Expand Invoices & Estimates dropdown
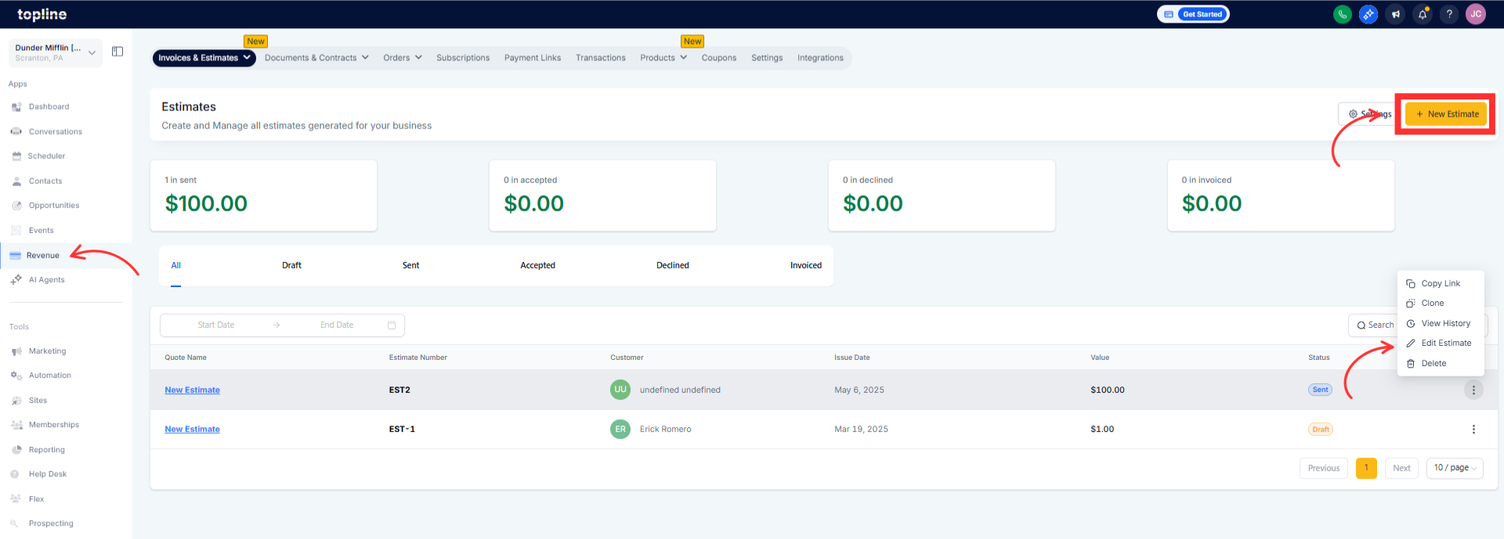 [x=204, y=58]
